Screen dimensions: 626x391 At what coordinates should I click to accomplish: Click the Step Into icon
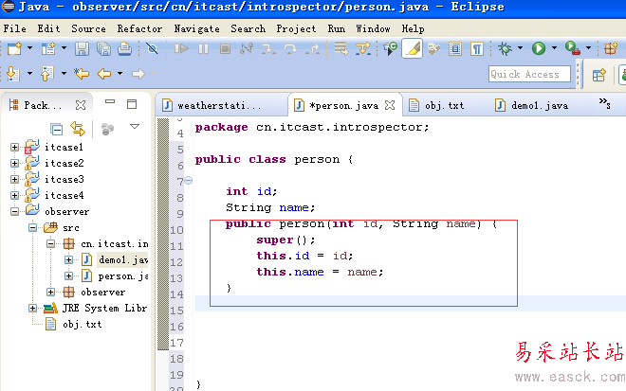[x=268, y=48]
